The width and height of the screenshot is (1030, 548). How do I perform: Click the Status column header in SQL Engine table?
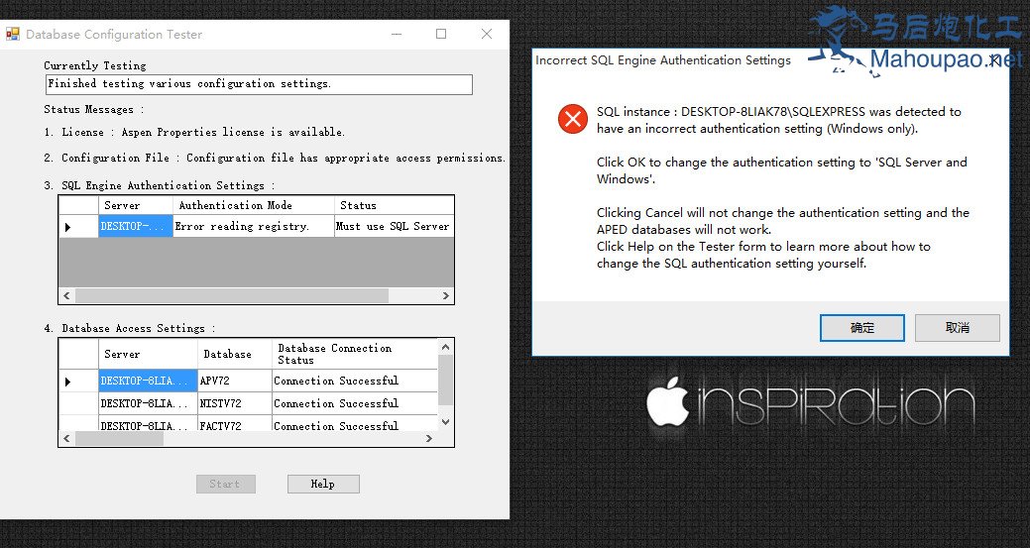[395, 205]
